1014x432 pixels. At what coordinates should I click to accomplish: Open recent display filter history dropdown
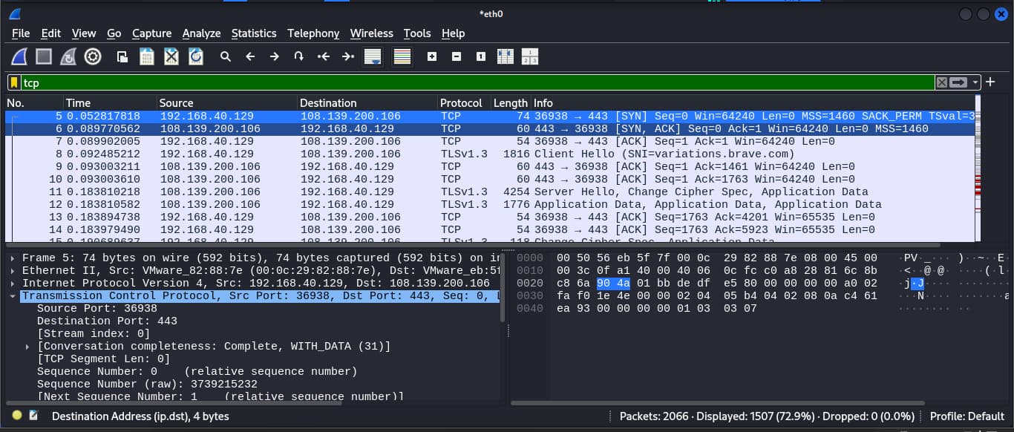click(x=975, y=82)
